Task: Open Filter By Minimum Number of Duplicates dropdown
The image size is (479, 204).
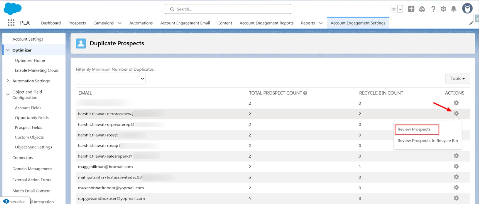Action: click(x=111, y=78)
